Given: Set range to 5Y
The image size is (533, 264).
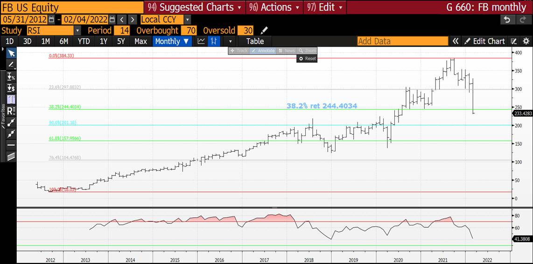Looking at the screenshot, I should 121,41.
